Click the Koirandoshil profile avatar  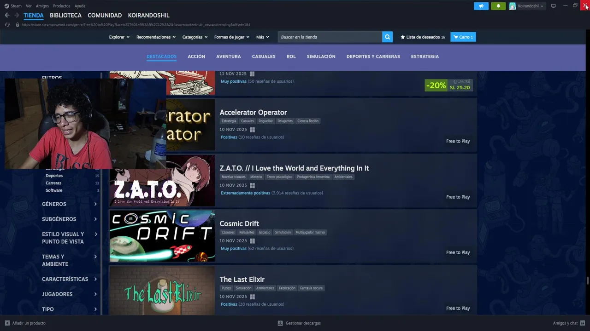513,6
